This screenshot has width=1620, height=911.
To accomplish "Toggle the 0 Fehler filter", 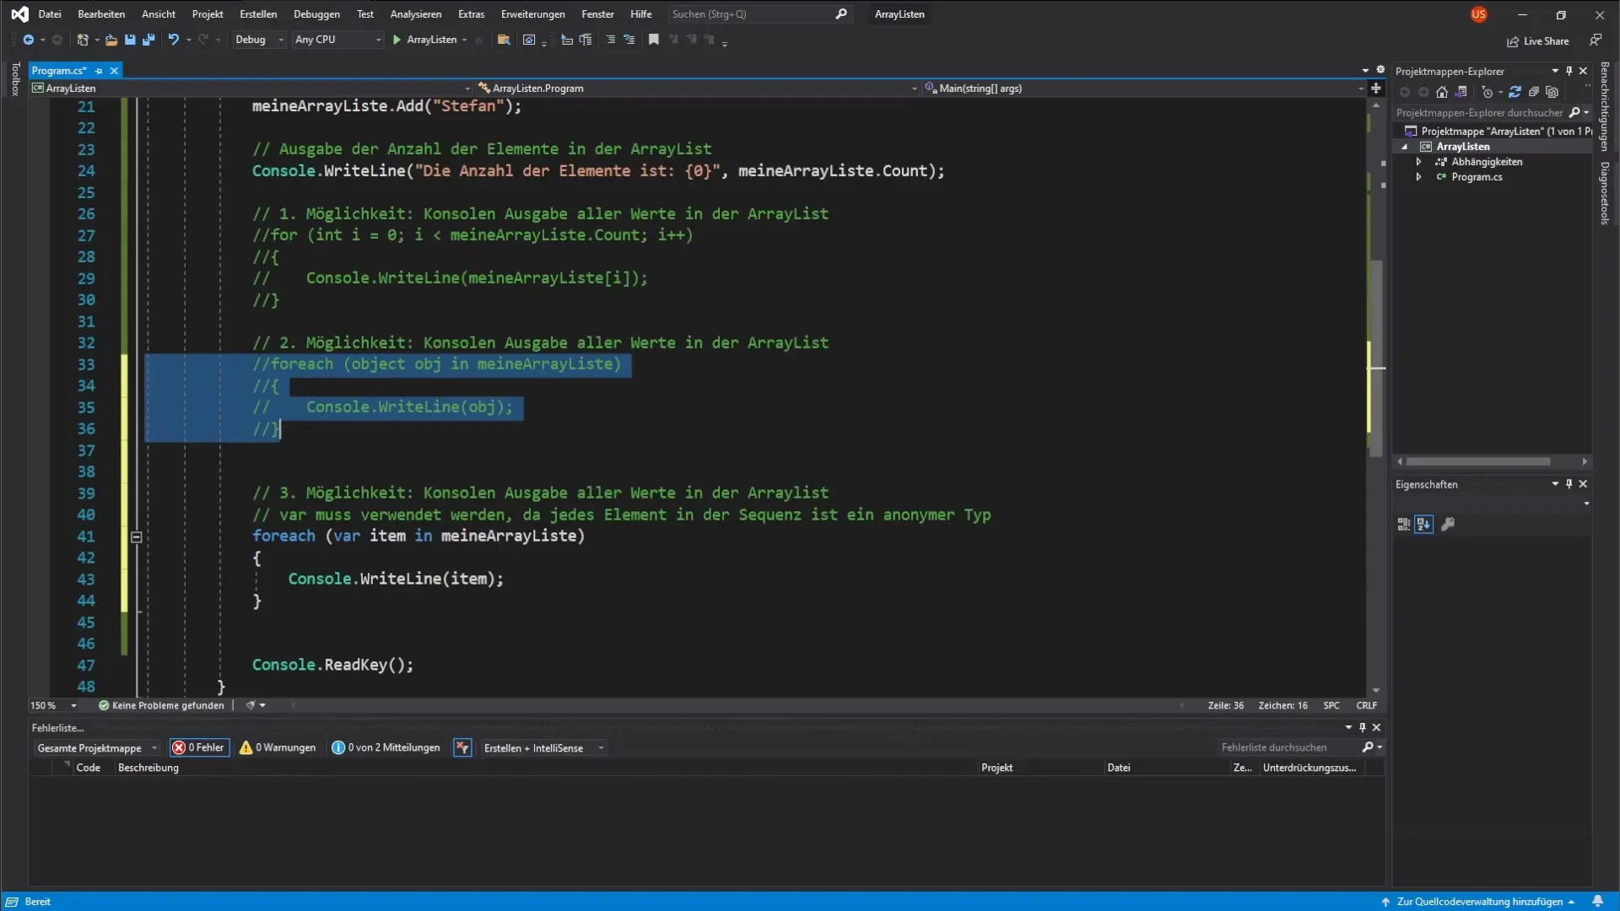I will click(199, 747).
